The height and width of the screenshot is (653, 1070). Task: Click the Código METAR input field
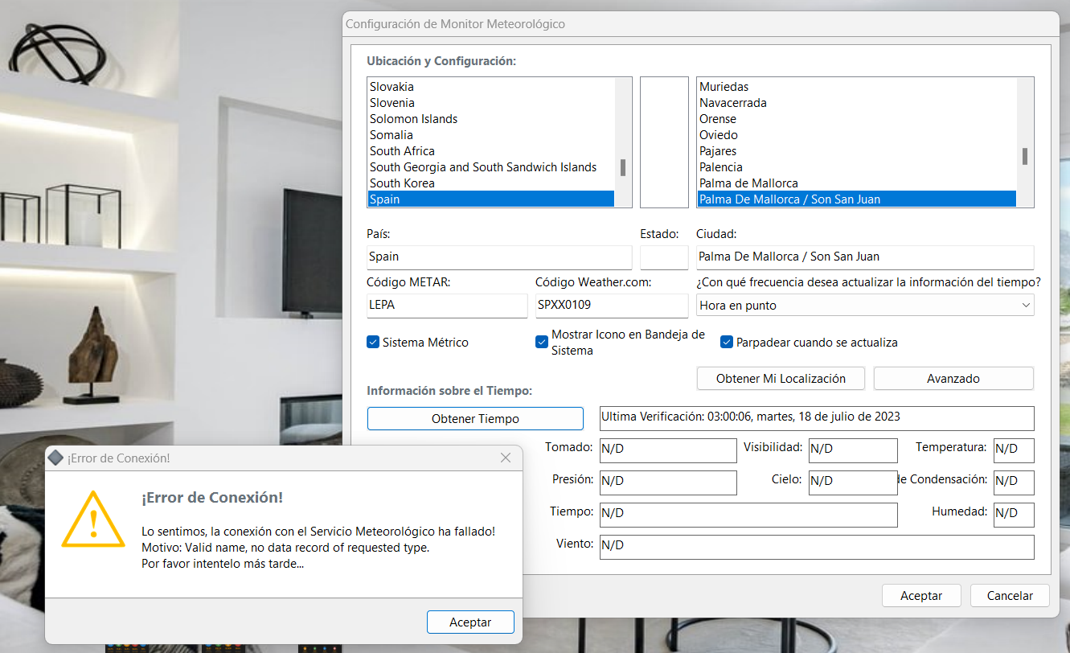[x=446, y=306]
